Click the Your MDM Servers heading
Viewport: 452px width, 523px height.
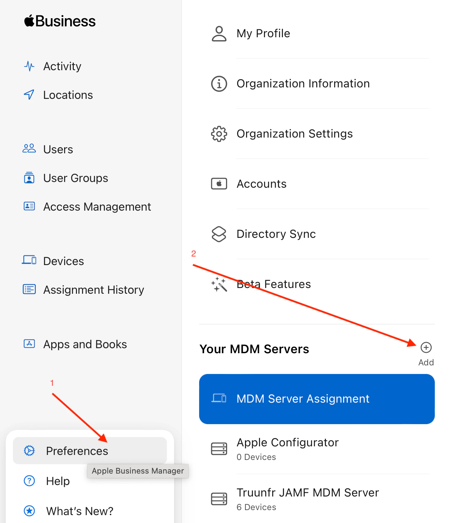pyautogui.click(x=254, y=349)
